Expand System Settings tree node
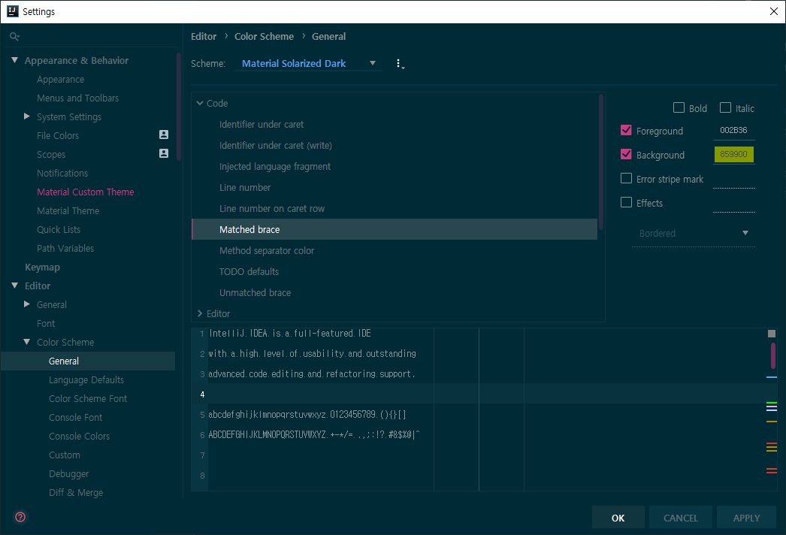This screenshot has width=786, height=535. point(27,116)
